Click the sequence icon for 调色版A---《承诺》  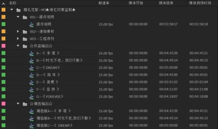pos(32,111)
